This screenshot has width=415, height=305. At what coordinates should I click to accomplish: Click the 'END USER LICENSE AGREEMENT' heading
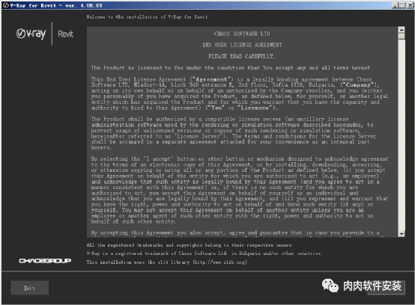[x=242, y=45]
